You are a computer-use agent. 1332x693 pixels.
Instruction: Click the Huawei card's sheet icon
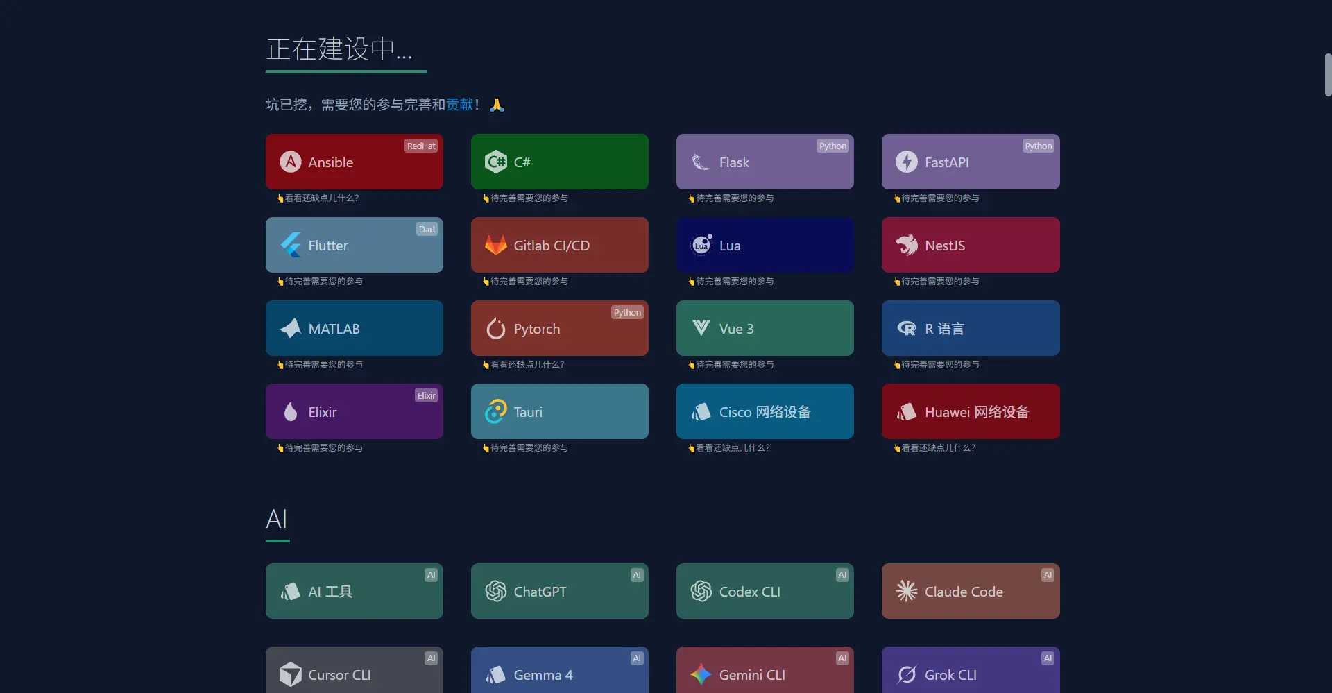(x=907, y=411)
